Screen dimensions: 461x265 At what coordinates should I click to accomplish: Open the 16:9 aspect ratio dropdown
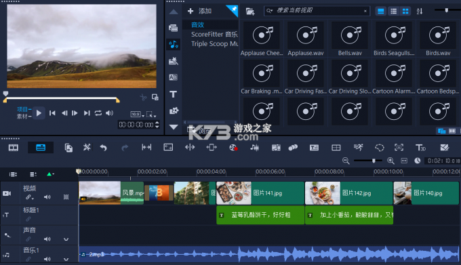[138, 115]
